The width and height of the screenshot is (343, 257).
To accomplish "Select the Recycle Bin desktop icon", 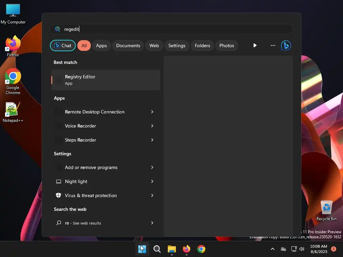I will (x=326, y=210).
